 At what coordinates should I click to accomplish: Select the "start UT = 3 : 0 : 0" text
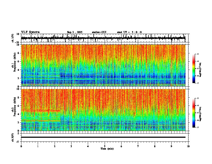click(x=129, y=32)
